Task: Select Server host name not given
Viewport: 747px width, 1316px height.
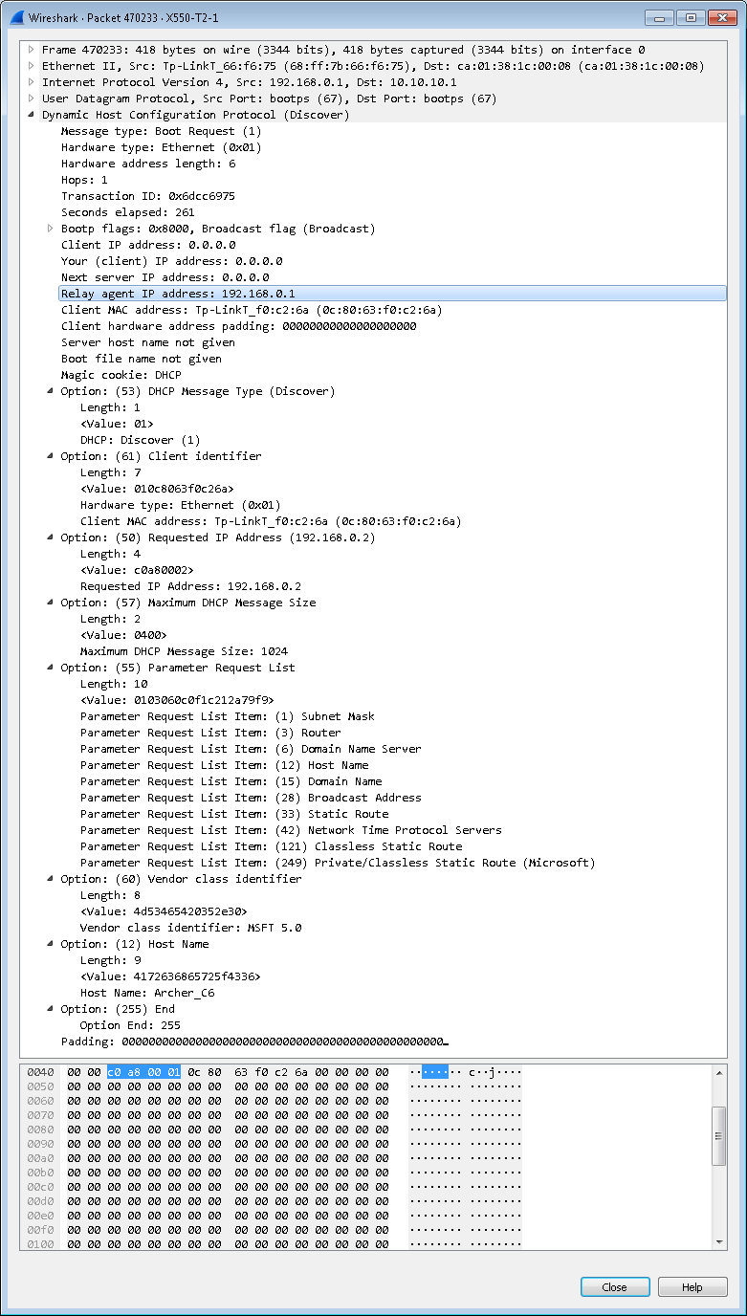Action: (x=148, y=342)
